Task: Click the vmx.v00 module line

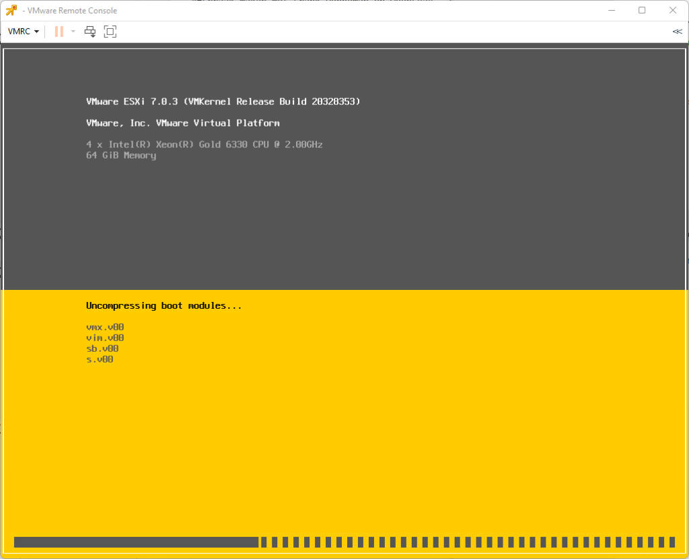Action: pos(105,327)
